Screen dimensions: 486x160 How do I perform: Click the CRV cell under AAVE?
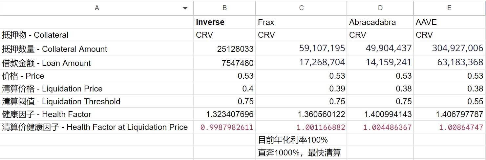click(x=450, y=35)
